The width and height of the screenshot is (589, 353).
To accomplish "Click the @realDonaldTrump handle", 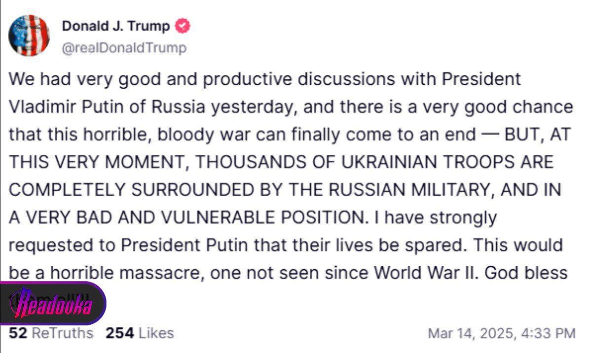I will [124, 48].
